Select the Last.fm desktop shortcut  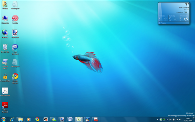click(x=15, y=20)
